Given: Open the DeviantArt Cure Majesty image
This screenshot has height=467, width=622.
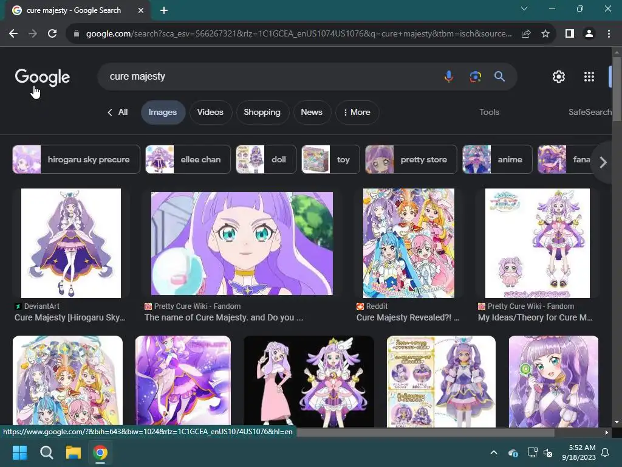Looking at the screenshot, I should click(x=71, y=243).
